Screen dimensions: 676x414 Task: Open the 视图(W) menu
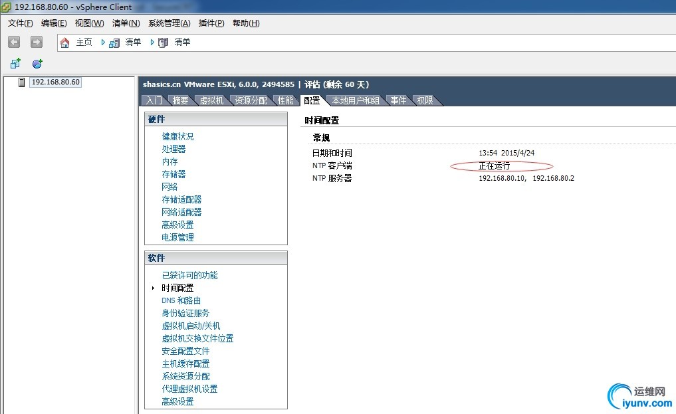pos(89,23)
